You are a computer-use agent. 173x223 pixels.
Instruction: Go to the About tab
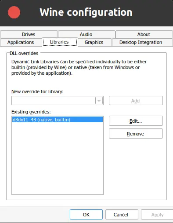tap(144, 34)
